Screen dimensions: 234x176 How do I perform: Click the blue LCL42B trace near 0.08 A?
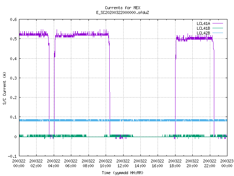tap(123, 120)
